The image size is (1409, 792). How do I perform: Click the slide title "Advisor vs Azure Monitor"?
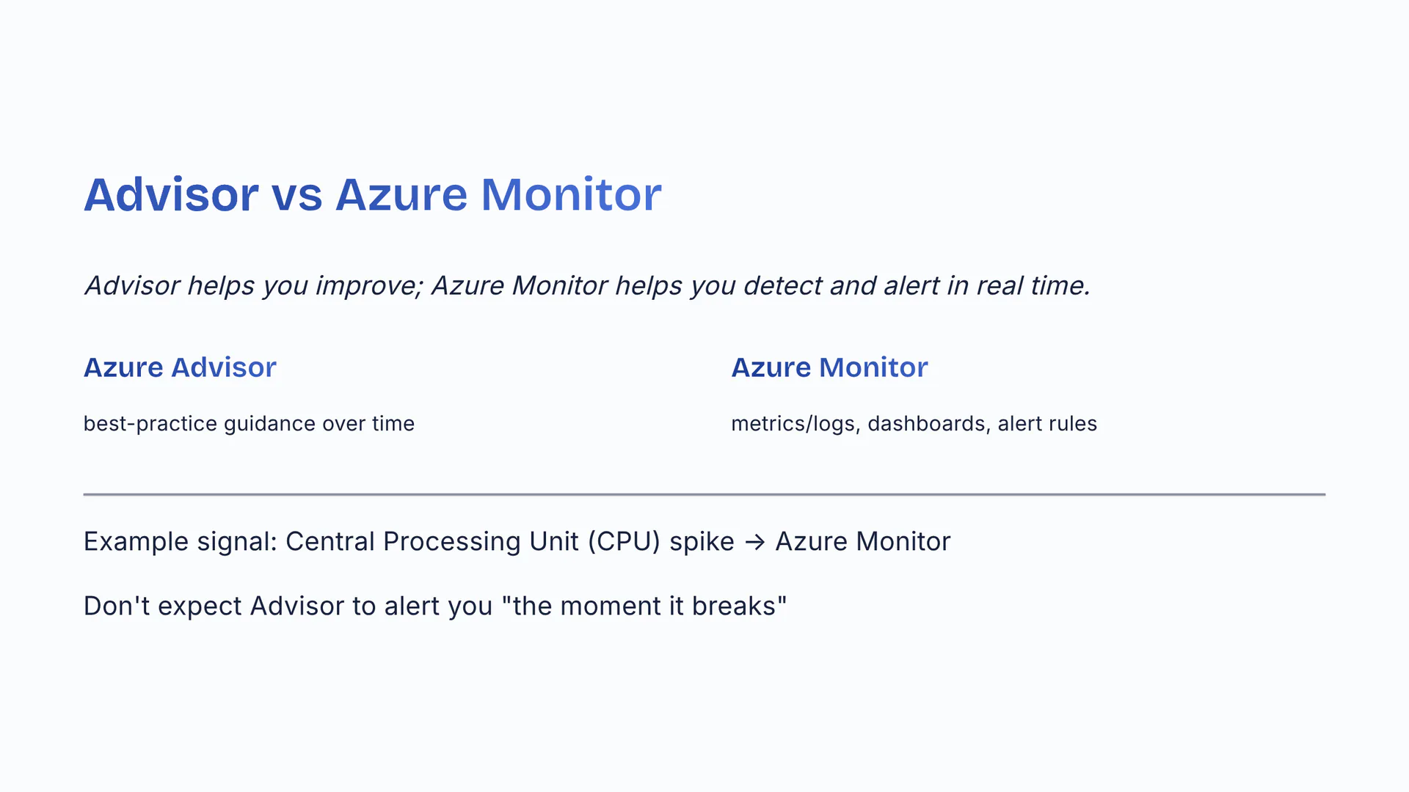click(372, 195)
